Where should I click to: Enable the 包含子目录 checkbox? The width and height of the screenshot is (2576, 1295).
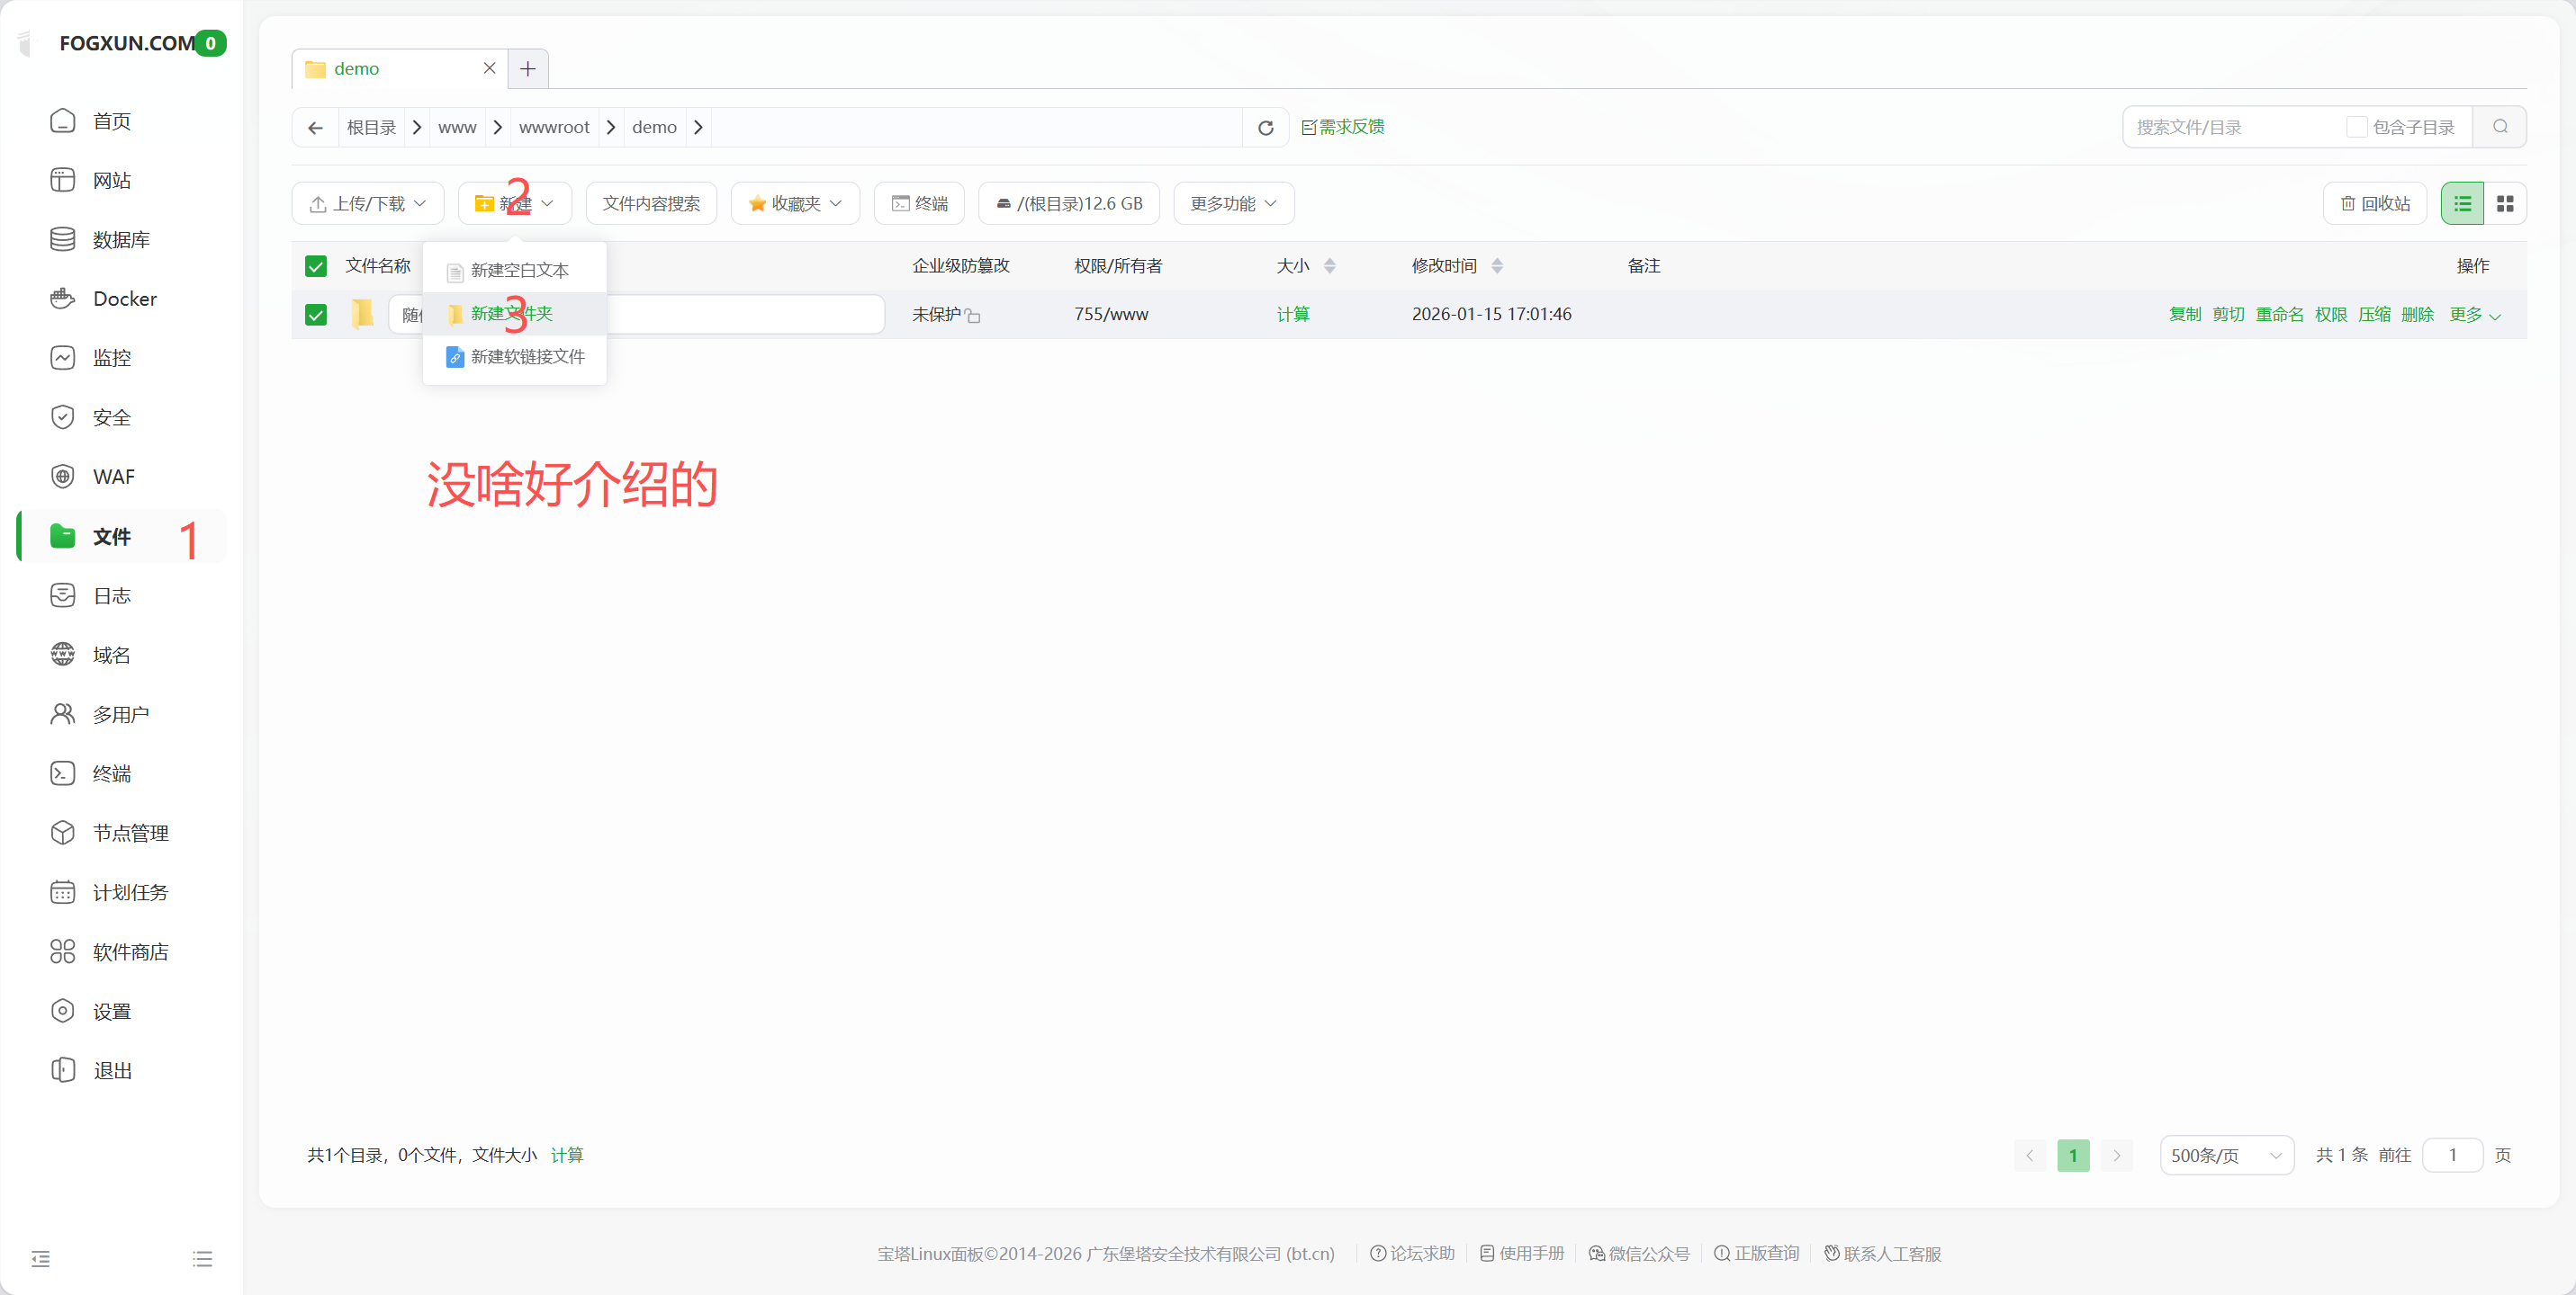coord(2356,127)
